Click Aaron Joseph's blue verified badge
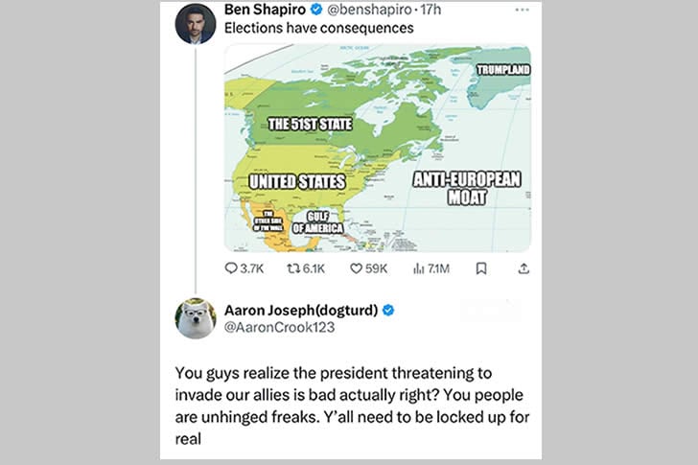 tap(389, 310)
